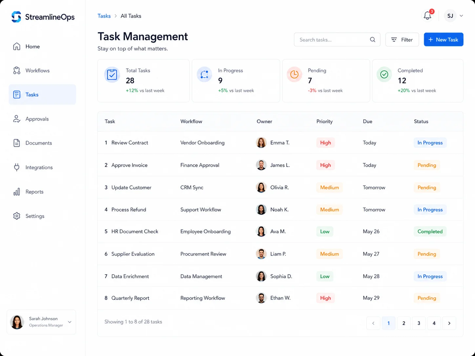475x356 pixels.
Task: Click Liam P.'s avatar photo
Action: coord(261,254)
